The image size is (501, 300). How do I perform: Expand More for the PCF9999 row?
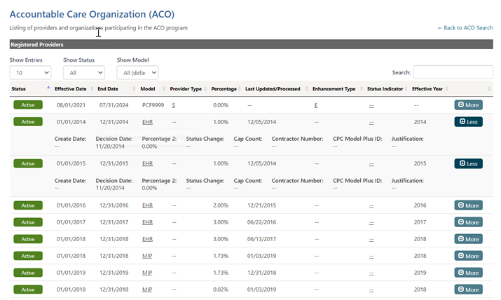tap(468, 105)
